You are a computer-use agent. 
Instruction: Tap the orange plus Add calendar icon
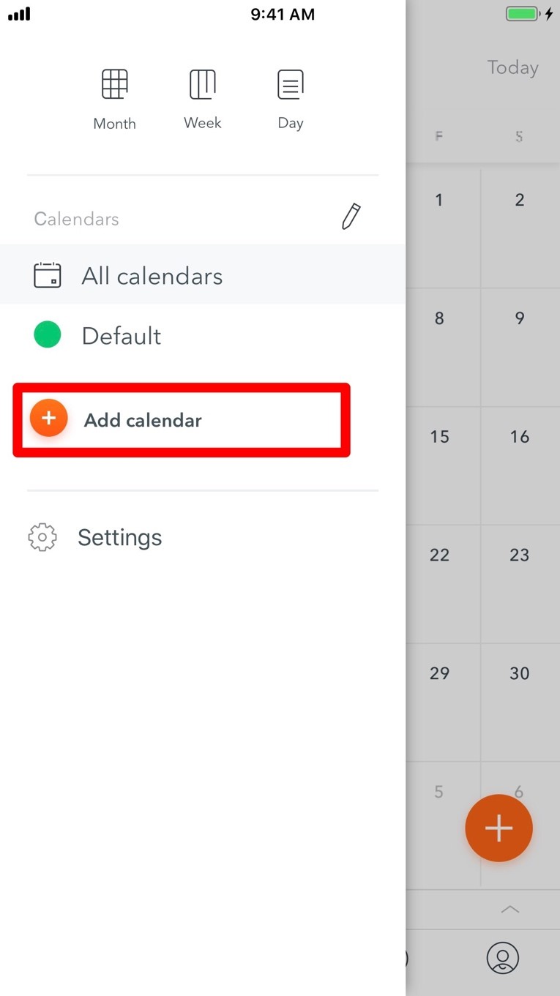[x=48, y=419]
